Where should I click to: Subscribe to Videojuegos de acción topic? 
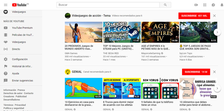[x=194, y=16]
